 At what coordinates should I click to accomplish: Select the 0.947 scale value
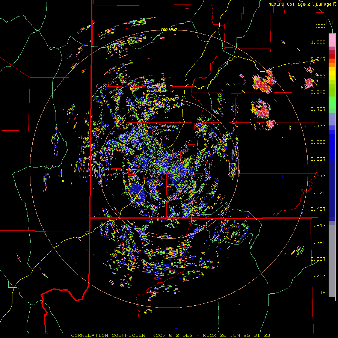pyautogui.click(x=318, y=59)
